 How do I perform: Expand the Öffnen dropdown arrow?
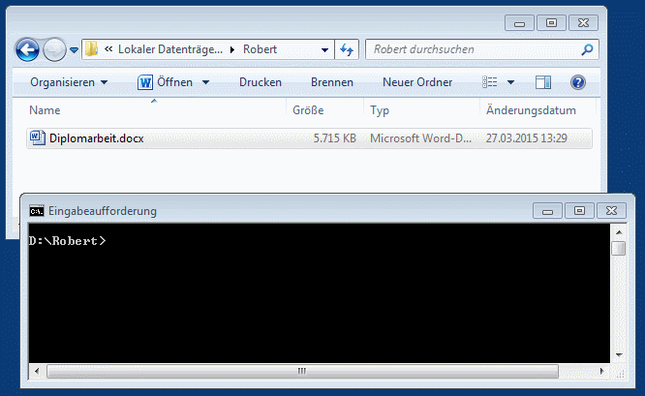205,82
